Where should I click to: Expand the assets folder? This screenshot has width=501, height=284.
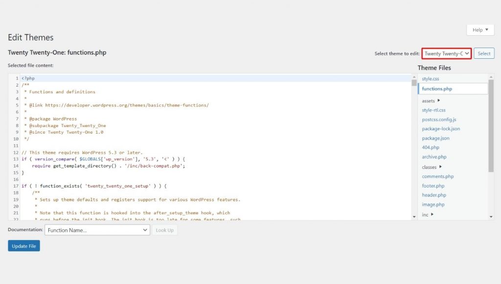coord(428,100)
